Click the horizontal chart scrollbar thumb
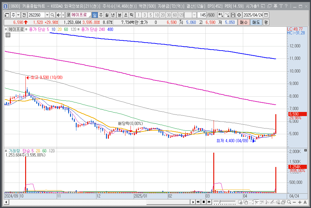 168,202
